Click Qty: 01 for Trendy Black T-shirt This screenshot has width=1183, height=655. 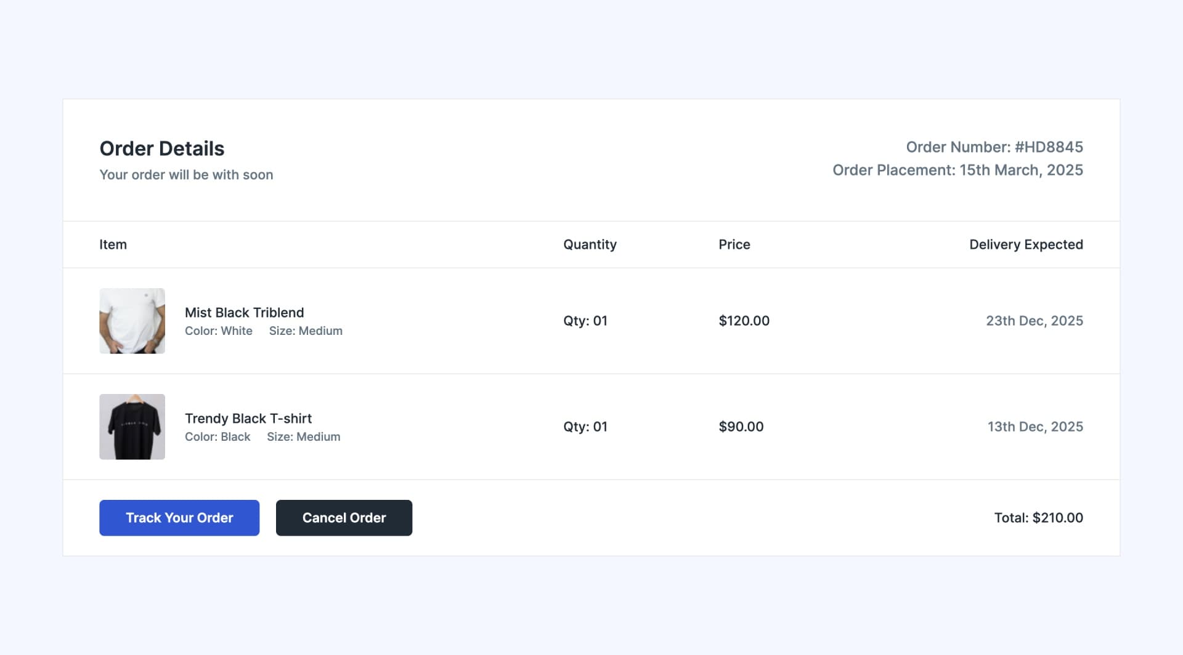585,427
